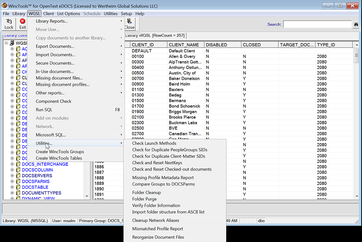The height and width of the screenshot is (242, 362).
Task: Click the WGSL library root icon in tree
Action: 12,43
